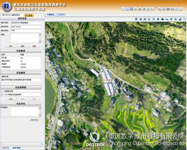Click the flag bookmark icon in the map toolbar
This screenshot has width=187, height=150.
[141, 19]
